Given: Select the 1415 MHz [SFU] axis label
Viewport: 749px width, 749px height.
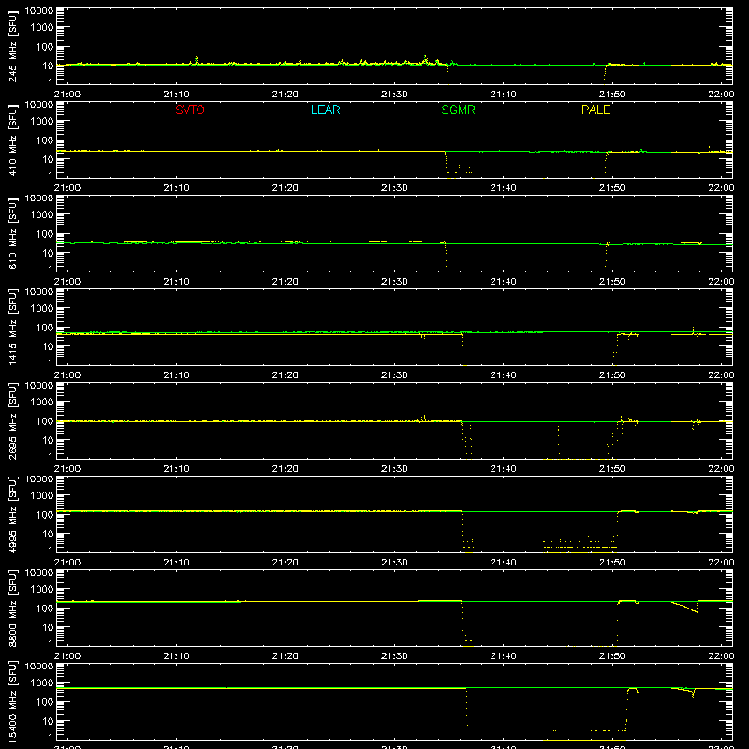Looking at the screenshot, I should 12,327.
